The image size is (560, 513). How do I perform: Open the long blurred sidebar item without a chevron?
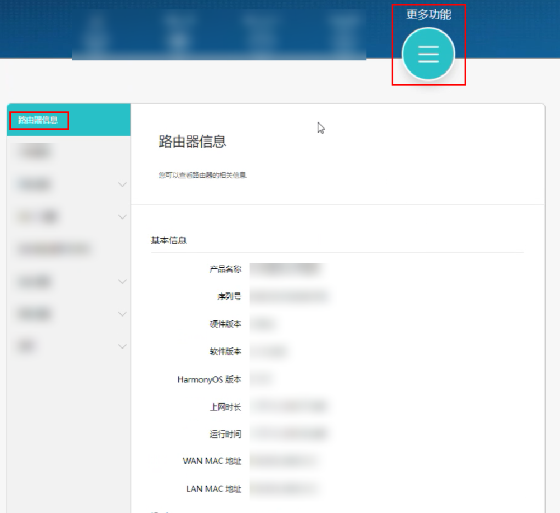(54, 250)
